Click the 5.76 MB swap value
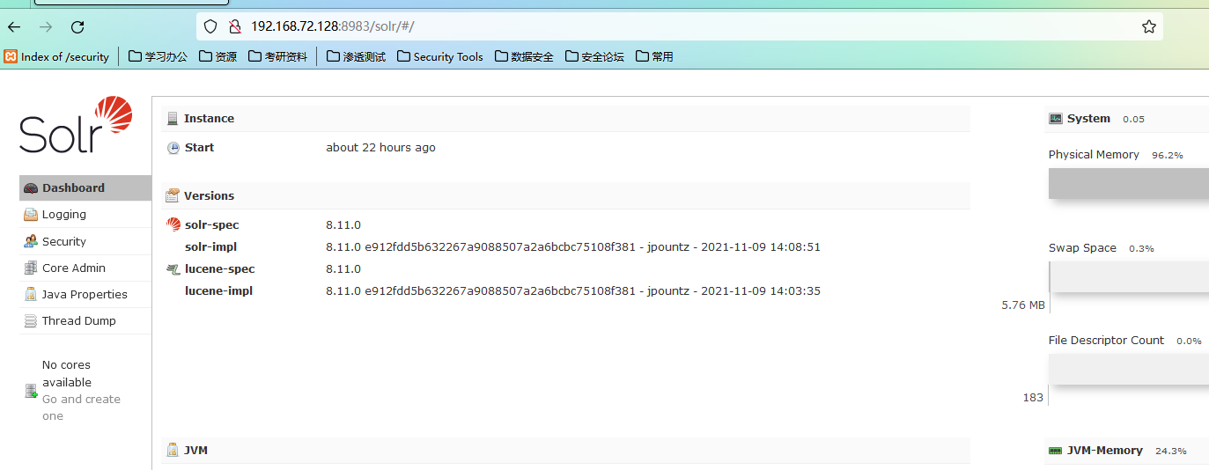Screen dimensions: 1209x470 1023,305
